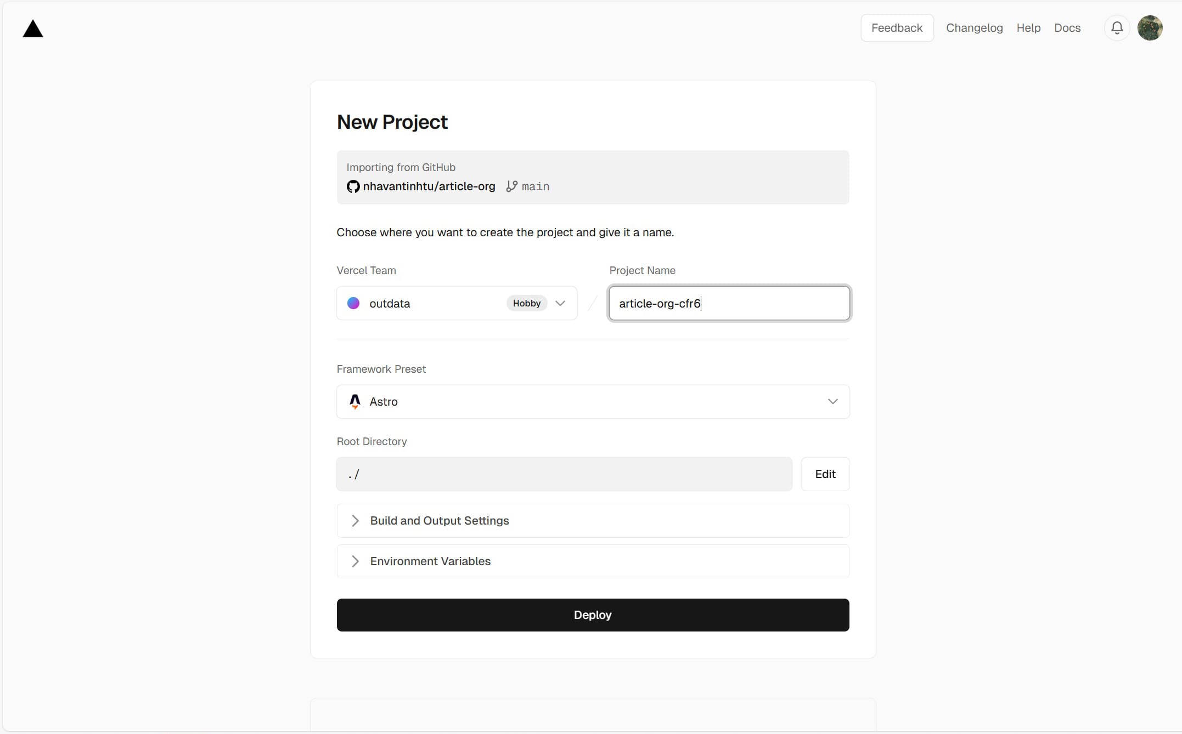This screenshot has width=1182, height=734.
Task: Click the Project Name input field
Action: pyautogui.click(x=729, y=303)
